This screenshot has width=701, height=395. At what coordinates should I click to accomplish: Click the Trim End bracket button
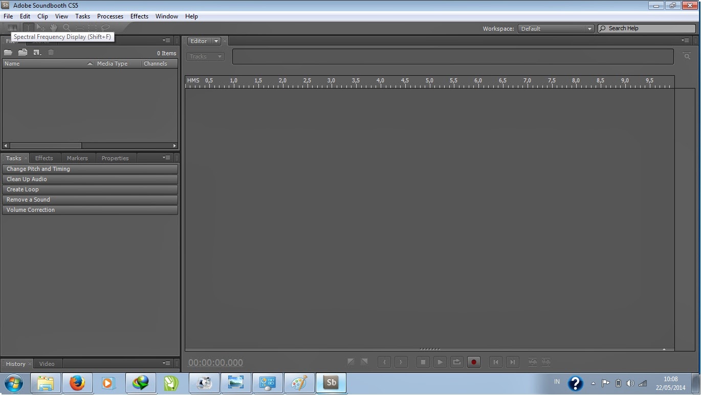coord(401,362)
